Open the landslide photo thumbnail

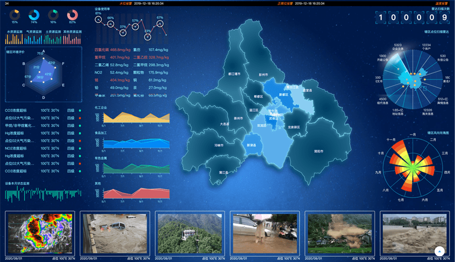pos(339,232)
